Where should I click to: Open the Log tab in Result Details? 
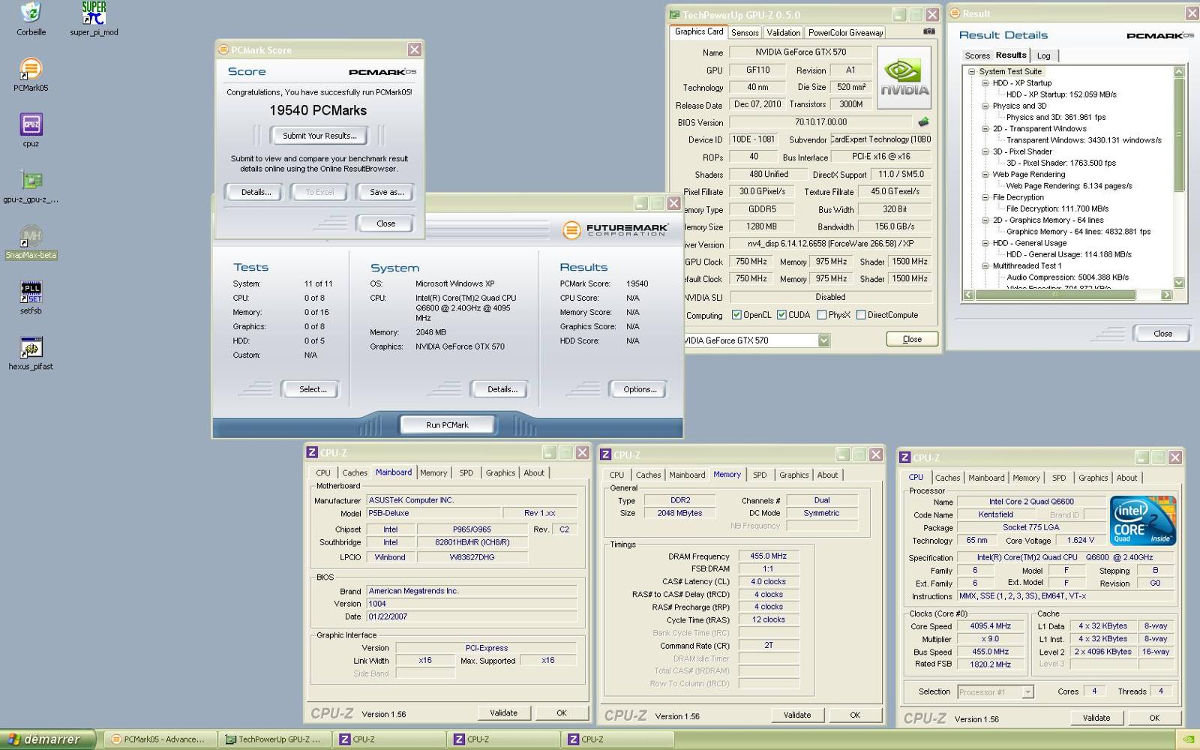point(1043,55)
